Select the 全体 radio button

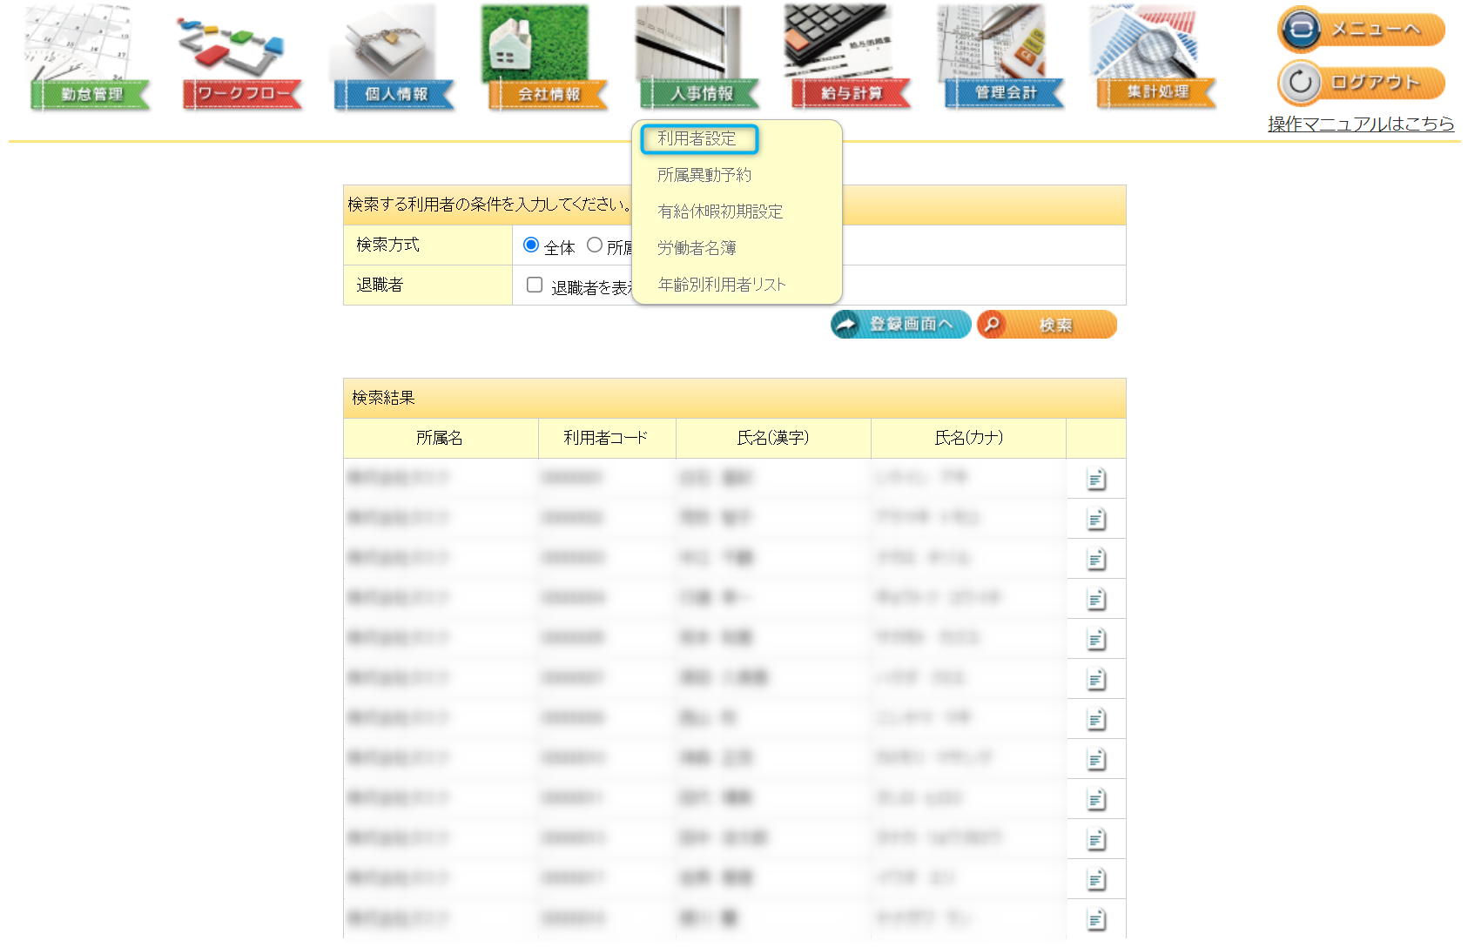pos(531,245)
